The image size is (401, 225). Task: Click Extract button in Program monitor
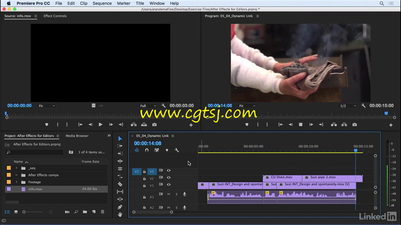pyautogui.click(x=344, y=124)
